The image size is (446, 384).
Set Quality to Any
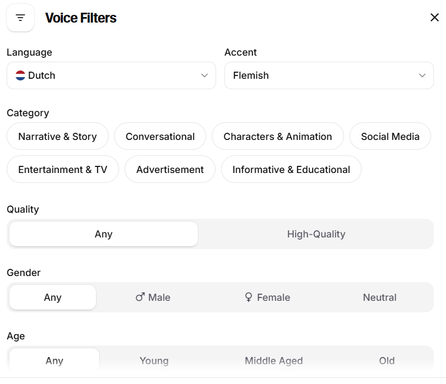(104, 234)
